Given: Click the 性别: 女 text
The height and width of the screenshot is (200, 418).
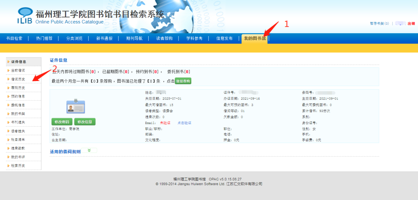Looking at the screenshot, I should pyautogui.click(x=309, y=129).
